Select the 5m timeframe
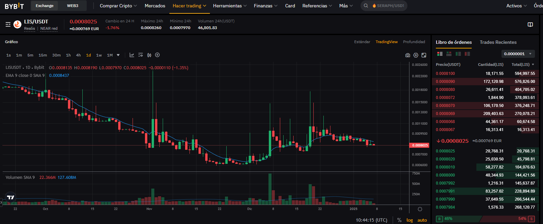Screen dimensions: 543x224 pyautogui.click(x=30, y=55)
